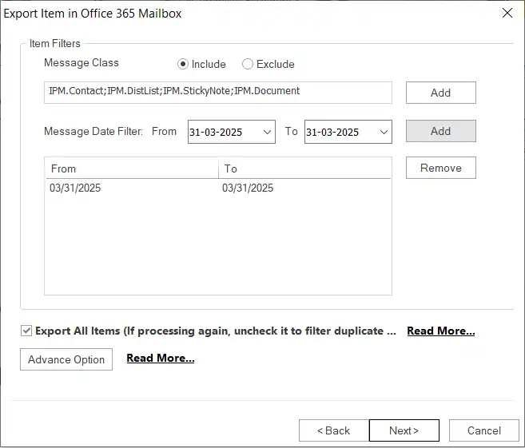
Task: Uncheck the Export All Items checkbox
Action: [x=26, y=331]
